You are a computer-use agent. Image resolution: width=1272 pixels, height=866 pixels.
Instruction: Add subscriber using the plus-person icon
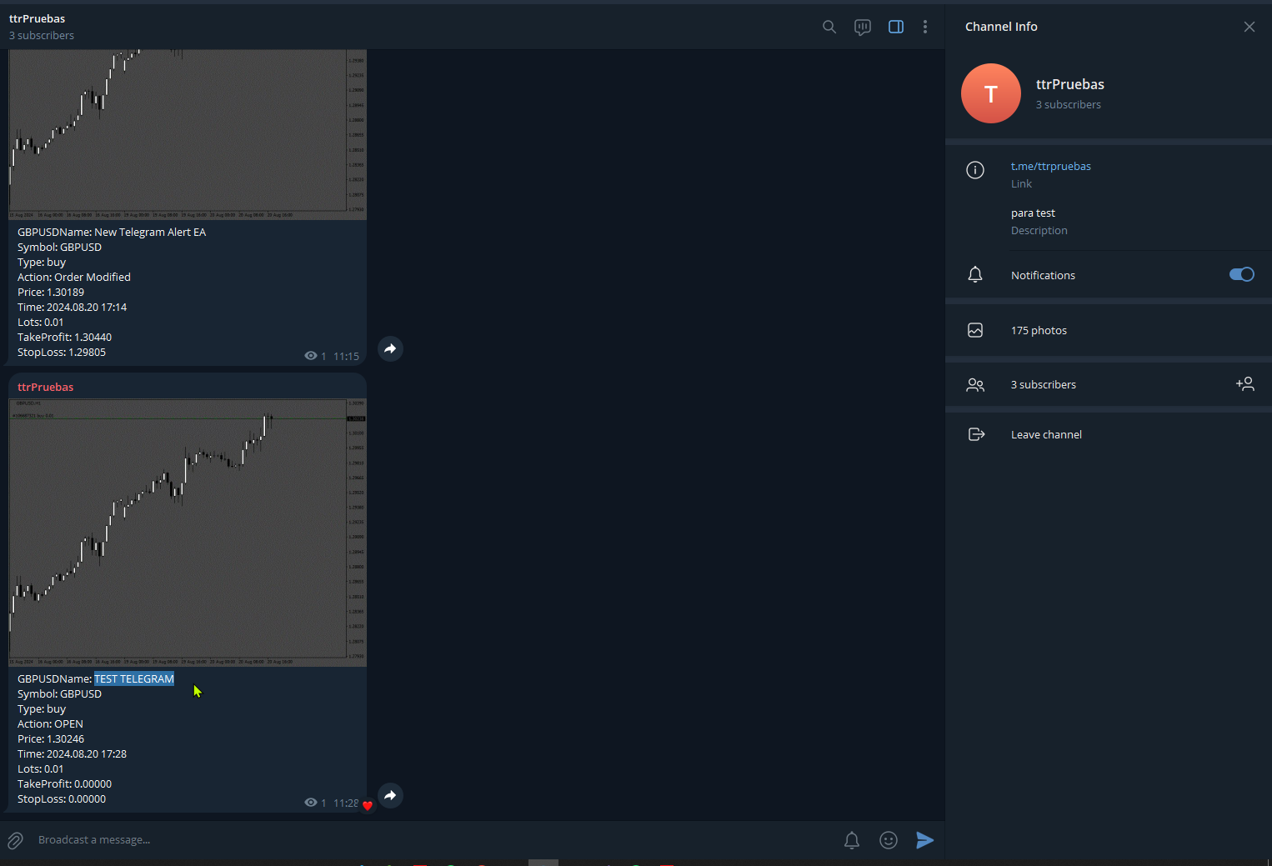pyautogui.click(x=1245, y=383)
